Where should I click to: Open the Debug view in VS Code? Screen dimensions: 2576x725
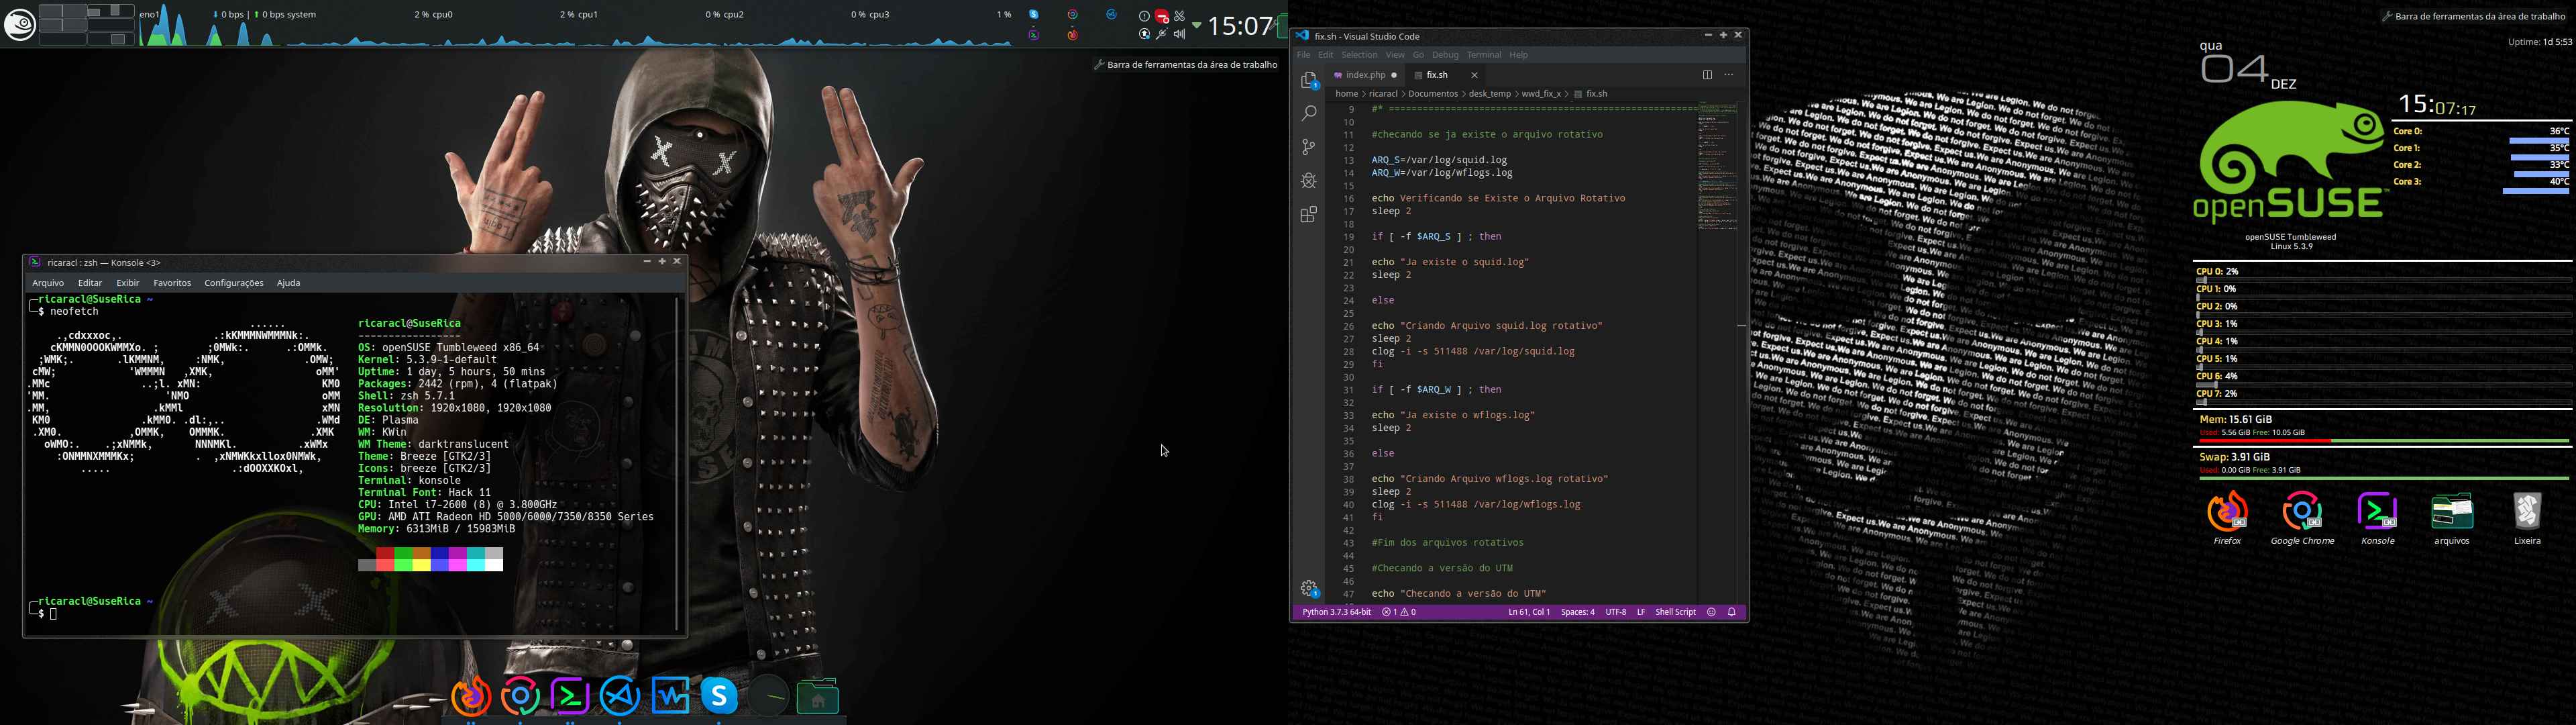tap(1308, 181)
